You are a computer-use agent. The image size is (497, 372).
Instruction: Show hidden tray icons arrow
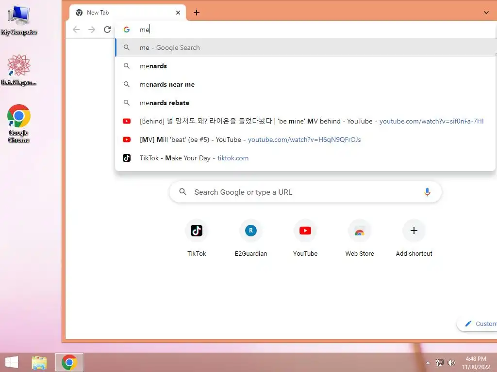(428, 363)
